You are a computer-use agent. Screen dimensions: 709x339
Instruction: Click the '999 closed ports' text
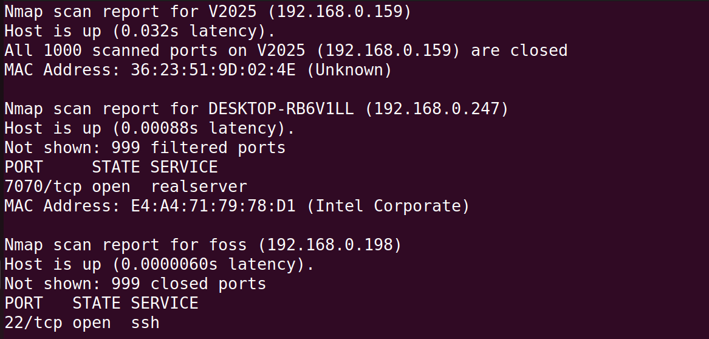[189, 284]
